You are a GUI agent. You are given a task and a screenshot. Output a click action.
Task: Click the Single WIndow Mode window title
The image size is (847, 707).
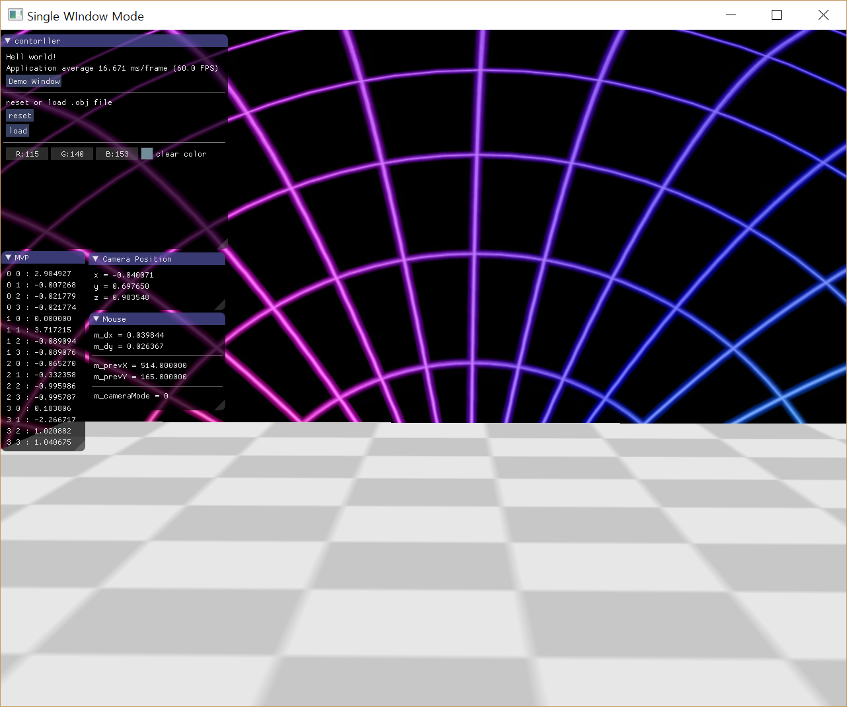click(x=85, y=16)
